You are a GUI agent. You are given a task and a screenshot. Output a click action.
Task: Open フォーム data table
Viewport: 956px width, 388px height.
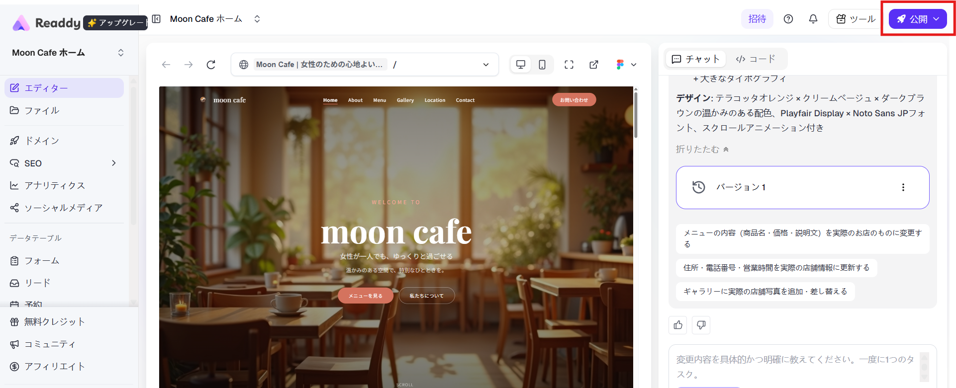pyautogui.click(x=64, y=260)
